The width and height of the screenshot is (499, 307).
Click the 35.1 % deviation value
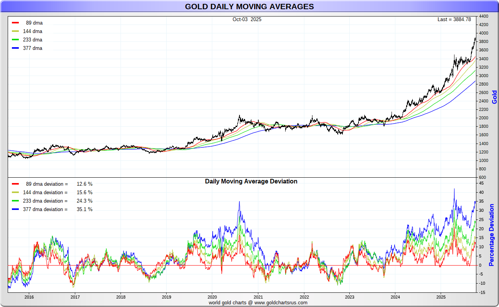coord(84,210)
